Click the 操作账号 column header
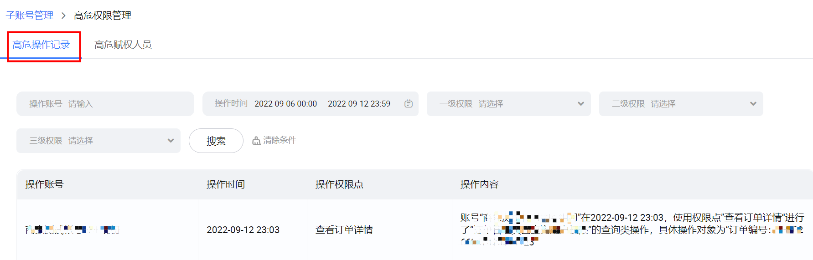Screen dimensions: 813x260 [x=44, y=184]
